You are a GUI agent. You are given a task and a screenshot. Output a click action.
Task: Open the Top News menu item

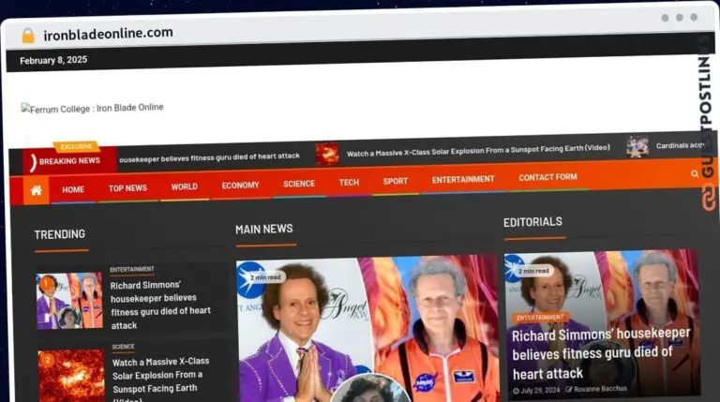tap(127, 188)
